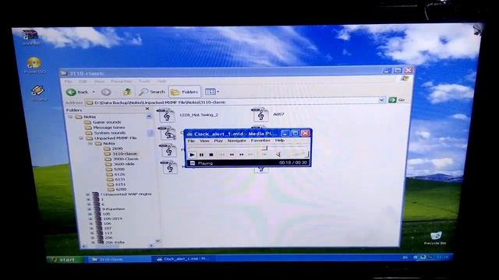
Task: Collapse the top-level Nokia folder
Action: tap(70, 117)
